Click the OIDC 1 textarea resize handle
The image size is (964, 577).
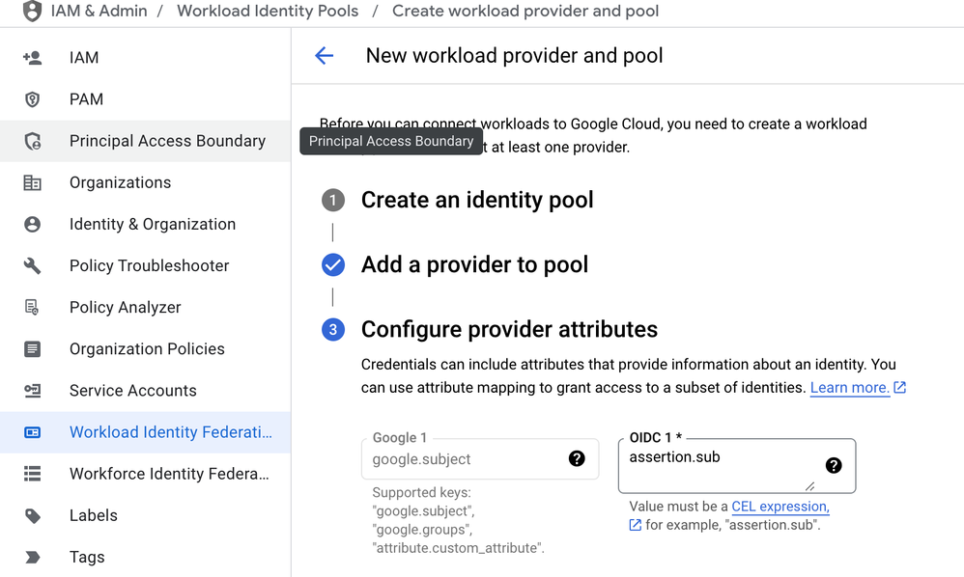pyautogui.click(x=810, y=486)
